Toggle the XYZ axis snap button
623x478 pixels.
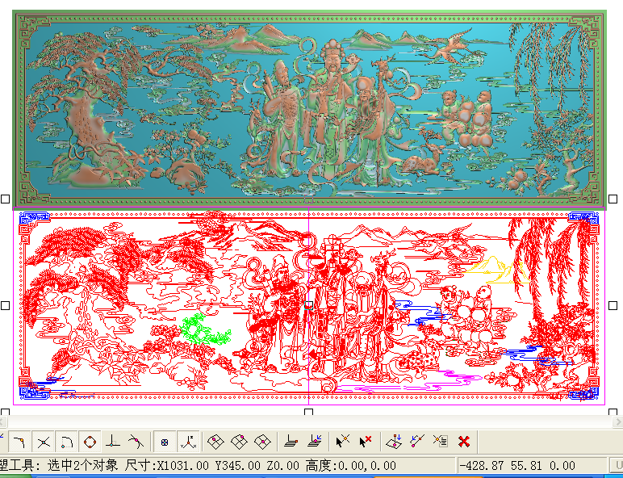point(187,442)
